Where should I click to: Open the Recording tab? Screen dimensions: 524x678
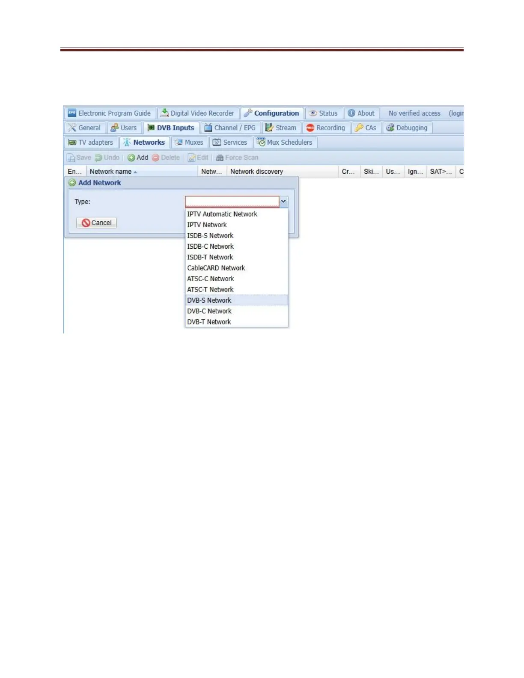point(326,128)
